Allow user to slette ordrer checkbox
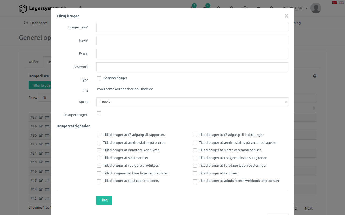 click(99, 158)
